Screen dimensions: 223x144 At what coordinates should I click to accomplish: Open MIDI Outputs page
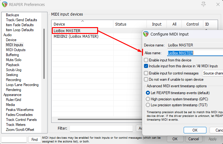(16, 50)
